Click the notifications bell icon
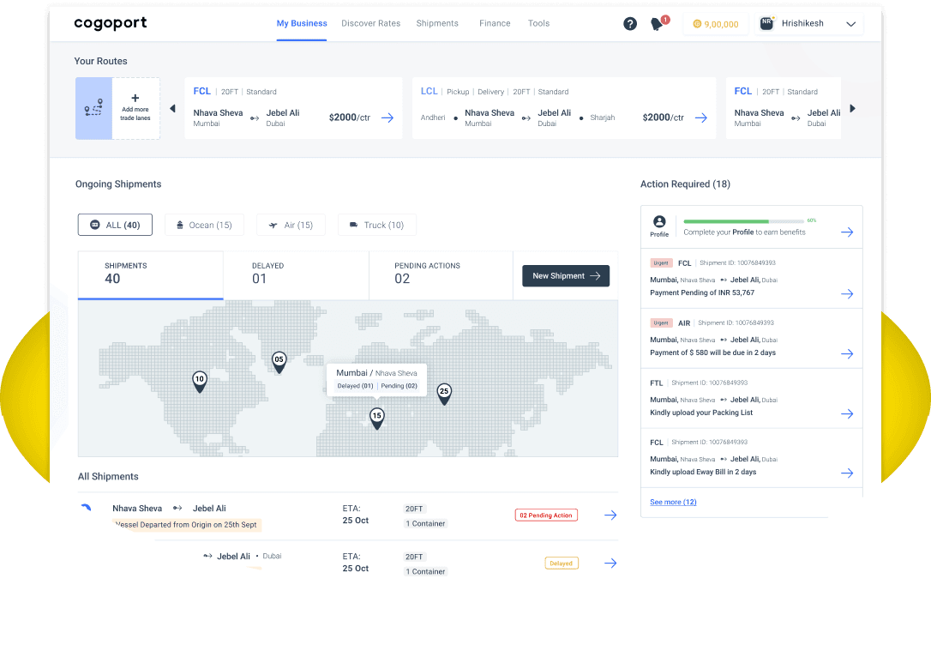 pyautogui.click(x=654, y=24)
